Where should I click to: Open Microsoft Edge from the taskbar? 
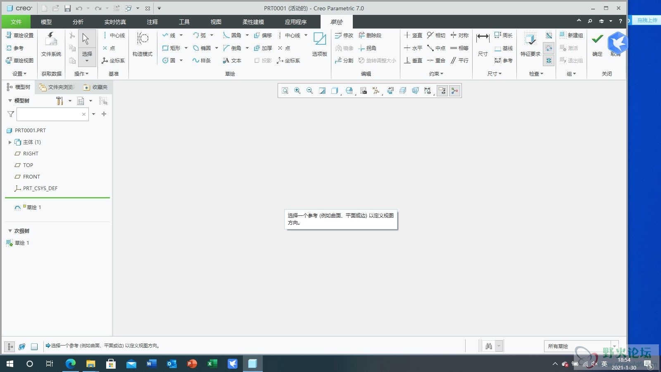pyautogui.click(x=71, y=364)
